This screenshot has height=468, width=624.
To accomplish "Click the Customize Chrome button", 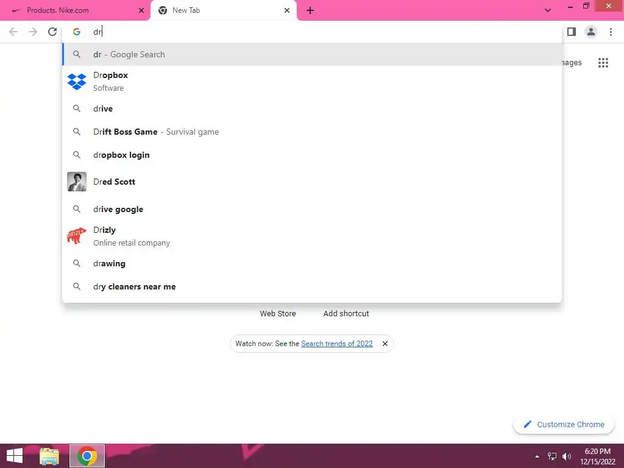I will point(564,424).
